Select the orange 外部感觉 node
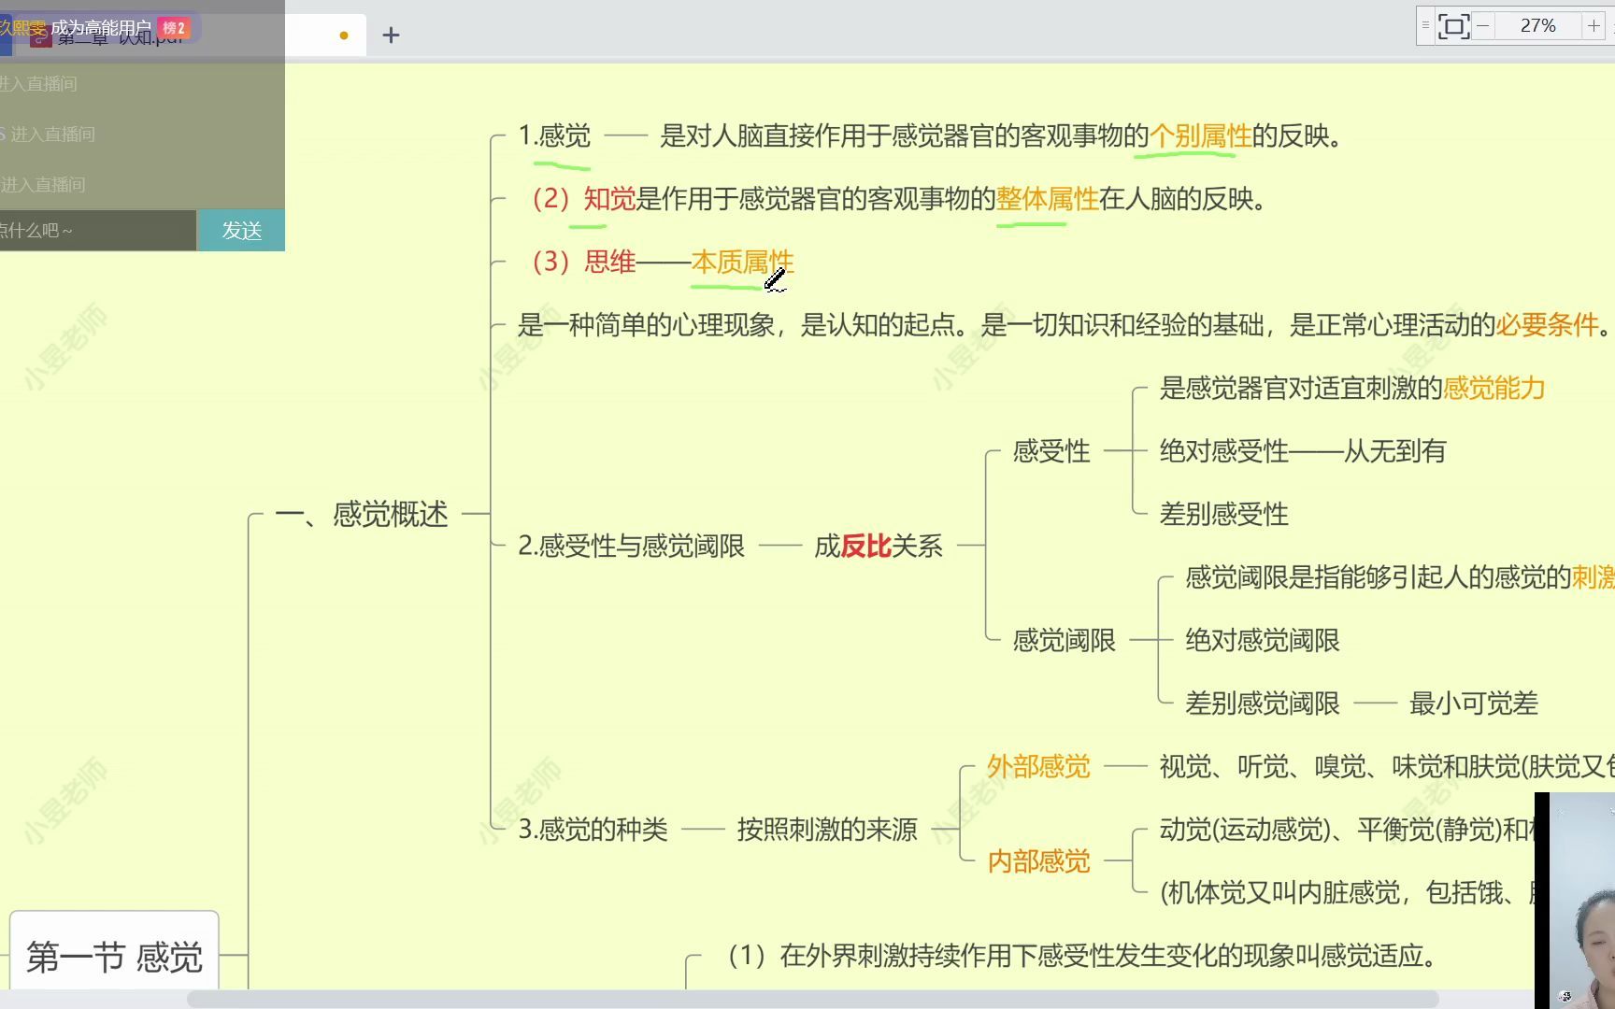This screenshot has height=1009, width=1615. coord(1038,766)
